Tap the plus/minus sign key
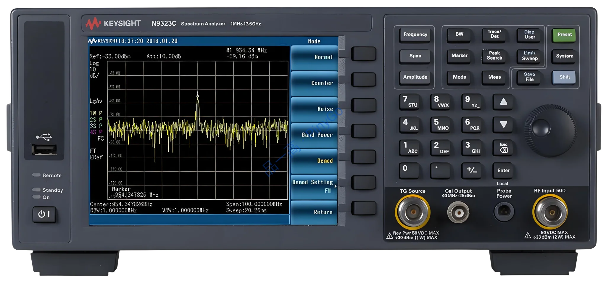This screenshot has height=281, width=606. click(472, 171)
